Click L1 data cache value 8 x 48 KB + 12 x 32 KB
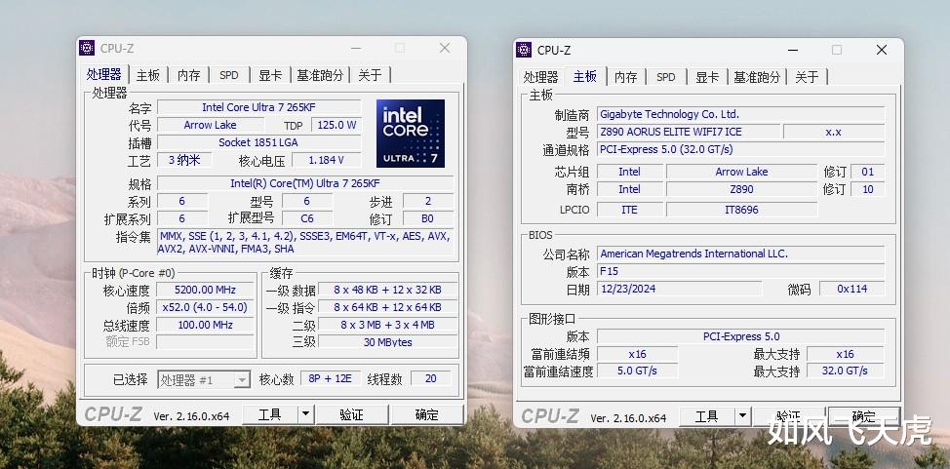The width and height of the screenshot is (950, 469). 388,290
